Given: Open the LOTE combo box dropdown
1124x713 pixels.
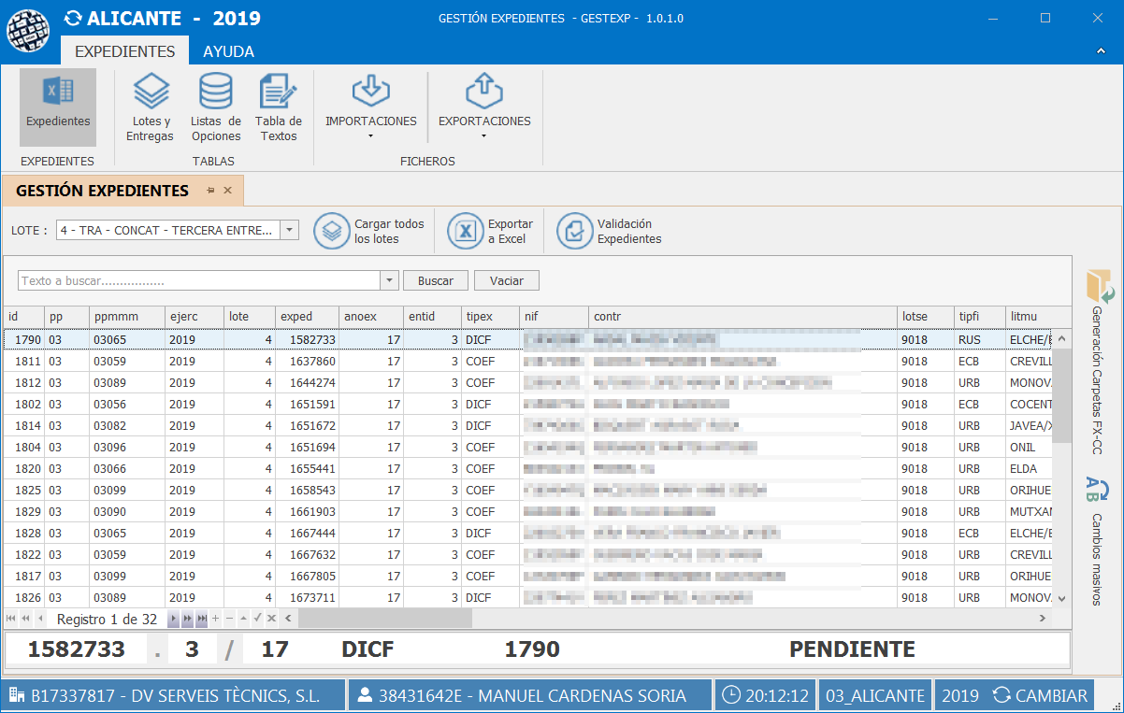Looking at the screenshot, I should tap(290, 230).
